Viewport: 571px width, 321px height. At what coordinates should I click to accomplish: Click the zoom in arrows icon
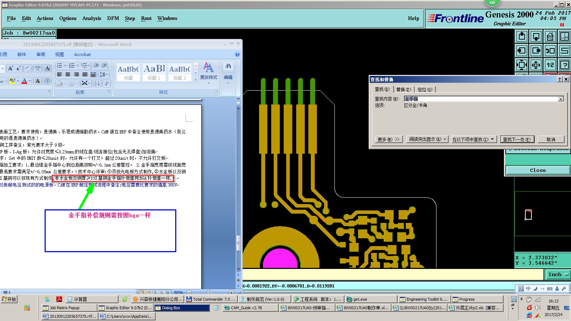[x=536, y=65]
